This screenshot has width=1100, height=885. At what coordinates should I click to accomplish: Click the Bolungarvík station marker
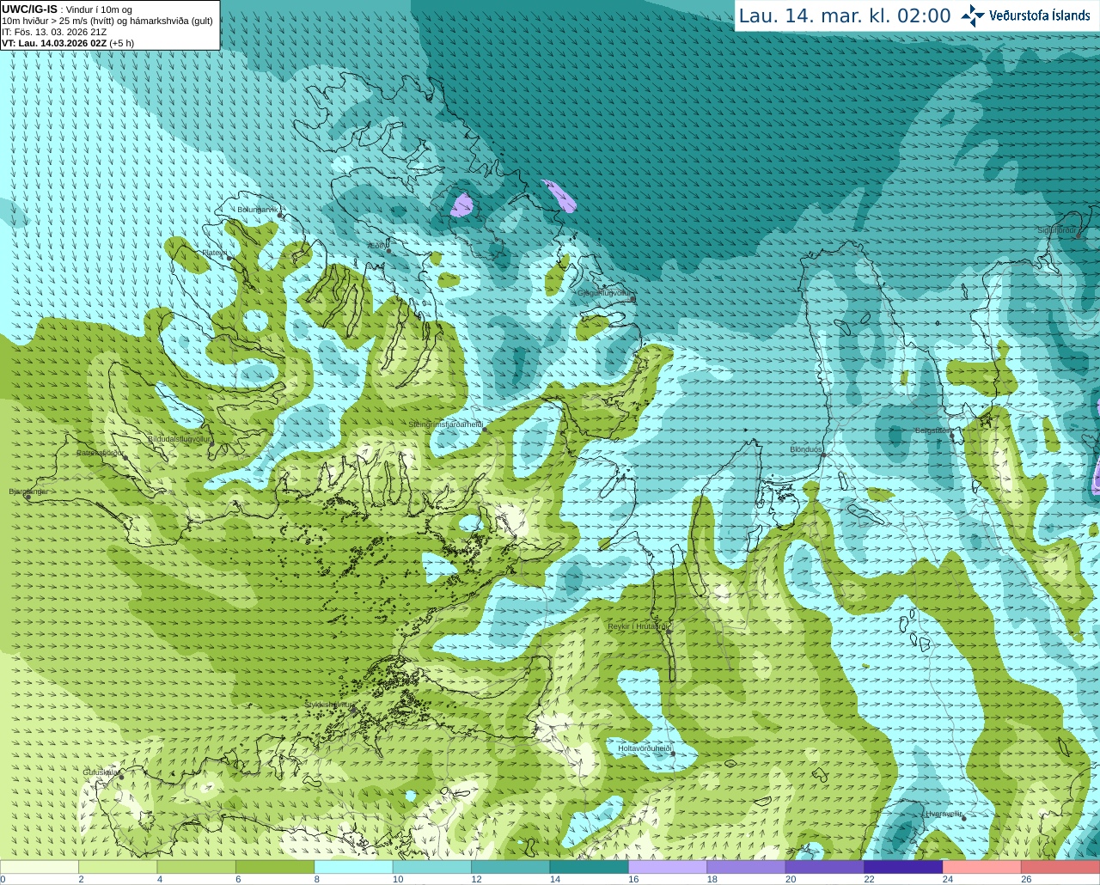(280, 215)
